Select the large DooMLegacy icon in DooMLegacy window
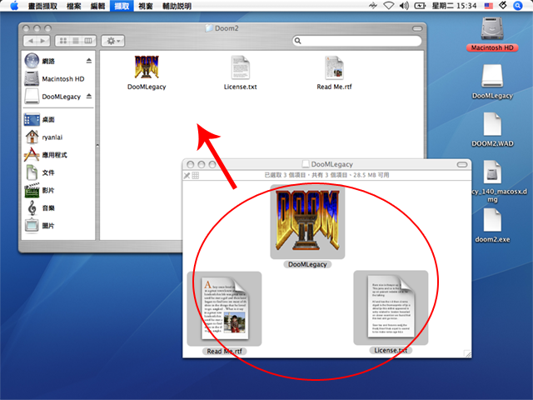 307,221
